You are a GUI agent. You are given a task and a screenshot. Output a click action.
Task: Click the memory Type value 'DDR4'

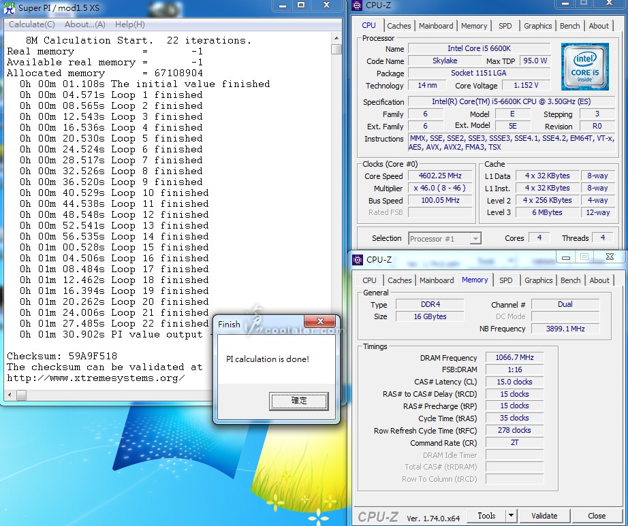tap(430, 304)
